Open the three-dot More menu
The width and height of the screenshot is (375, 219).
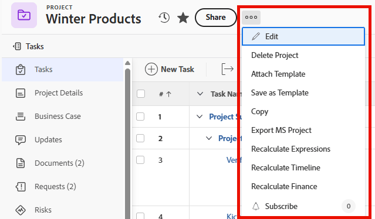point(251,18)
